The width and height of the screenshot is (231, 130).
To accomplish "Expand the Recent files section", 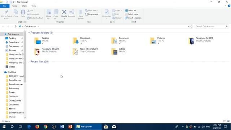I will [x=29, y=61].
